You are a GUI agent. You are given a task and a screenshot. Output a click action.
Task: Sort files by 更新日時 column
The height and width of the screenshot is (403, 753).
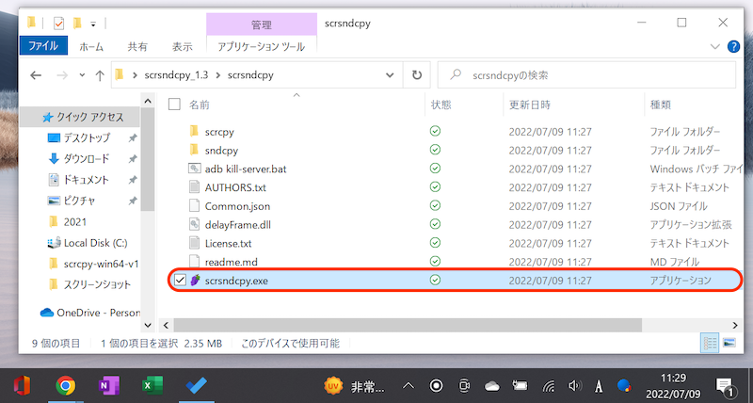pyautogui.click(x=529, y=105)
